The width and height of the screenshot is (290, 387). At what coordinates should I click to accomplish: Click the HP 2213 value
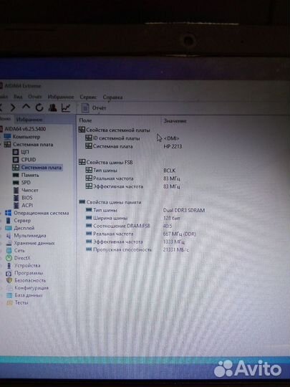point(173,146)
